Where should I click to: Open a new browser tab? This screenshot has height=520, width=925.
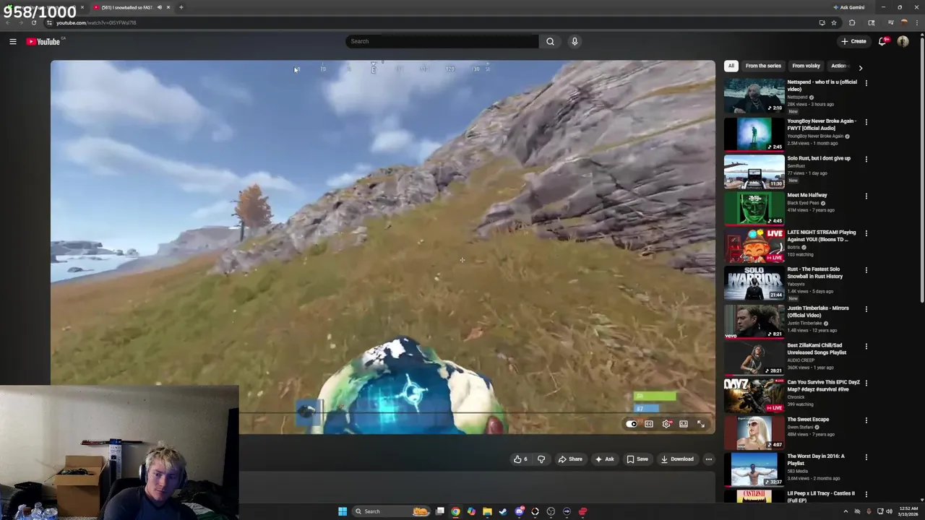[181, 7]
